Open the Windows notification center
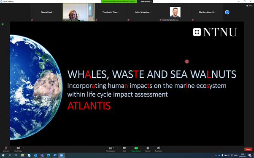This screenshot has height=158, width=254. pos(250,155)
